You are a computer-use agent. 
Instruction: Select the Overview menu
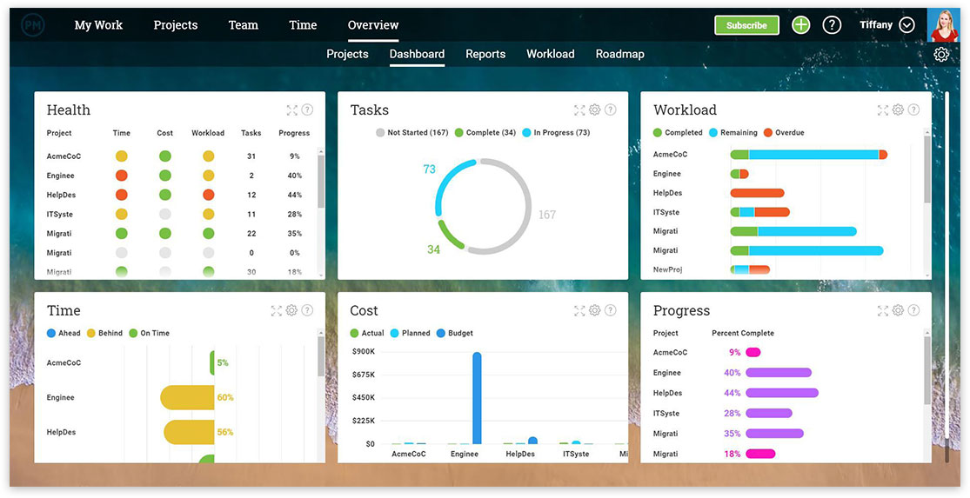(x=373, y=24)
